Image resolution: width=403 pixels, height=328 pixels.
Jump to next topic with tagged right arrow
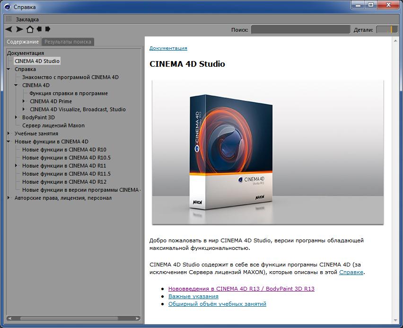(48, 29)
